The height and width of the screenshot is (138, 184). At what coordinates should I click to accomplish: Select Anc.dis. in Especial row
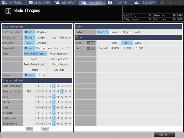pyautogui.click(x=54, y=48)
